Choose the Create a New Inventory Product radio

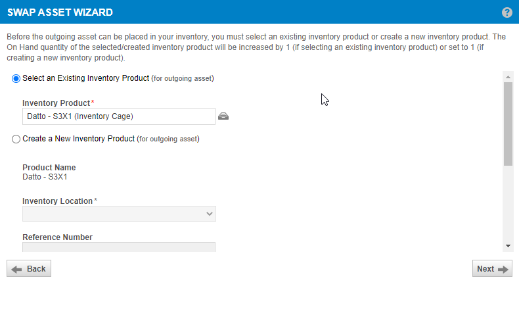16,139
